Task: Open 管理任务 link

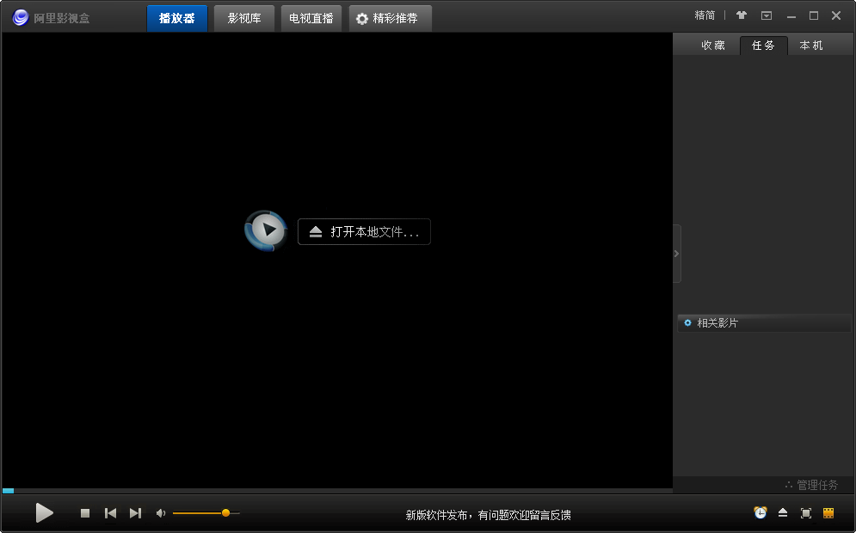Action: (811, 485)
